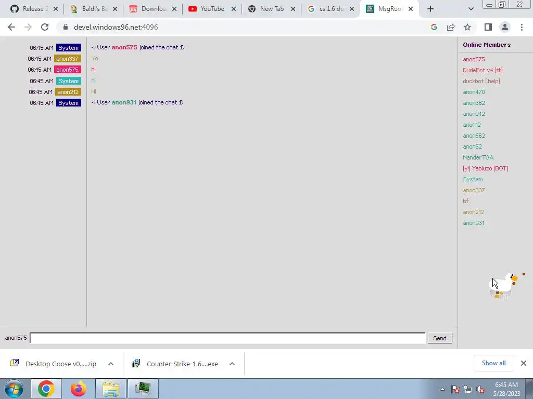Open the Counter-Strike-1.6 exe download
Image resolution: width=533 pixels, height=399 pixels.
[x=182, y=364]
